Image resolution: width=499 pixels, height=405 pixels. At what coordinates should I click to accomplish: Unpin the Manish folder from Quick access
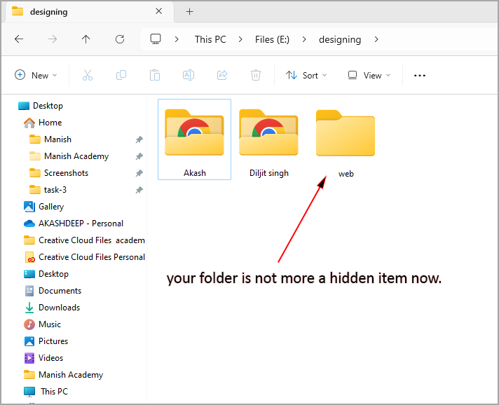click(139, 139)
